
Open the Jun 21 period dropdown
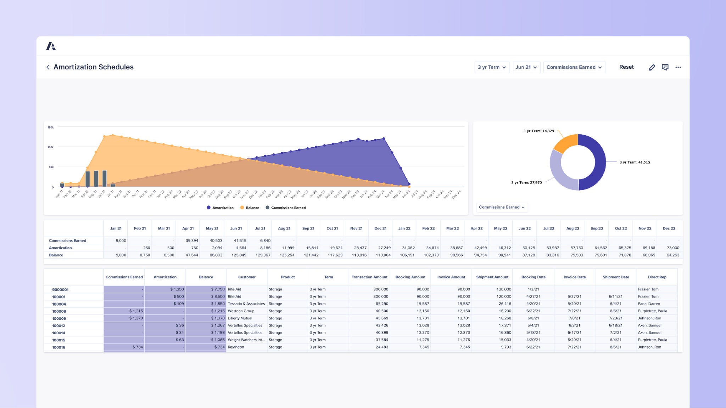tap(526, 67)
